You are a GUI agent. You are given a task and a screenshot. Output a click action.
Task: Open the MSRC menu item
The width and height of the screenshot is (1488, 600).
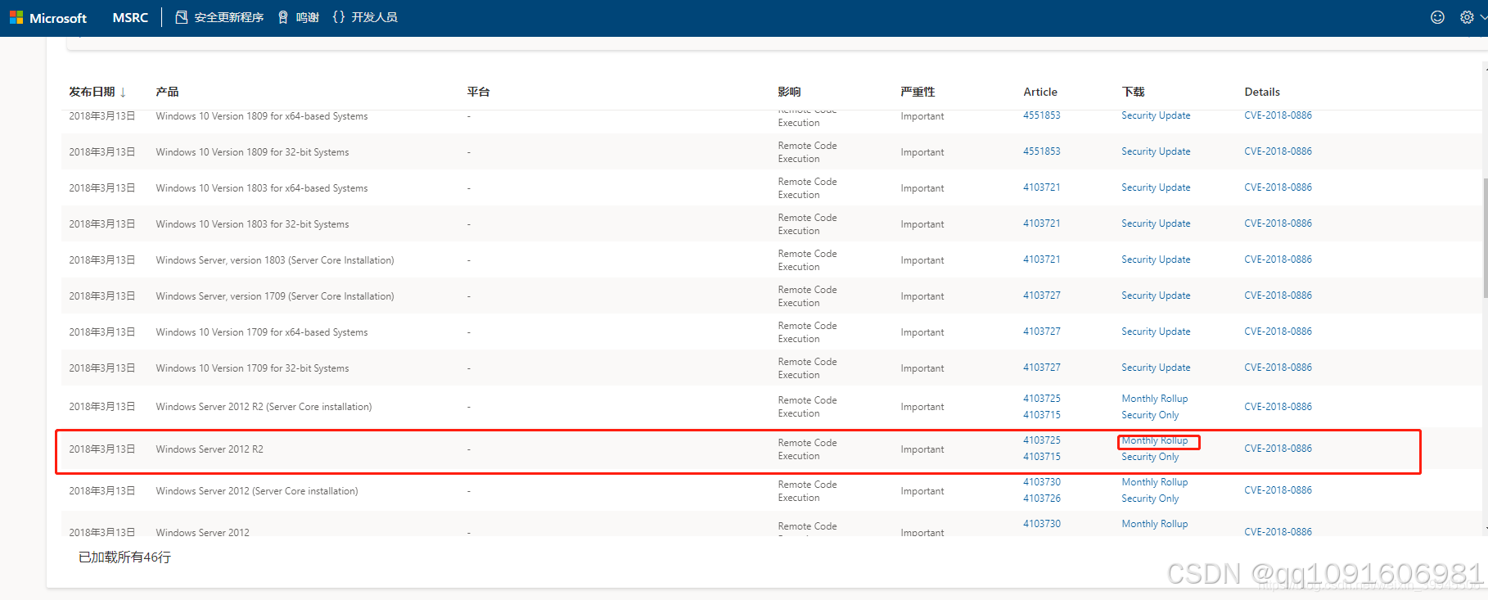click(x=130, y=17)
